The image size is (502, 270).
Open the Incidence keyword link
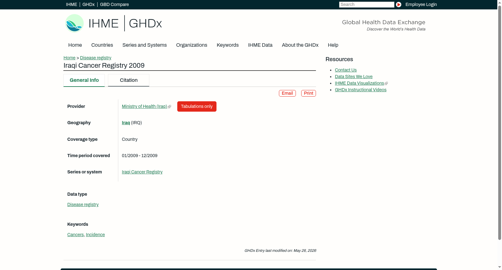coord(95,235)
